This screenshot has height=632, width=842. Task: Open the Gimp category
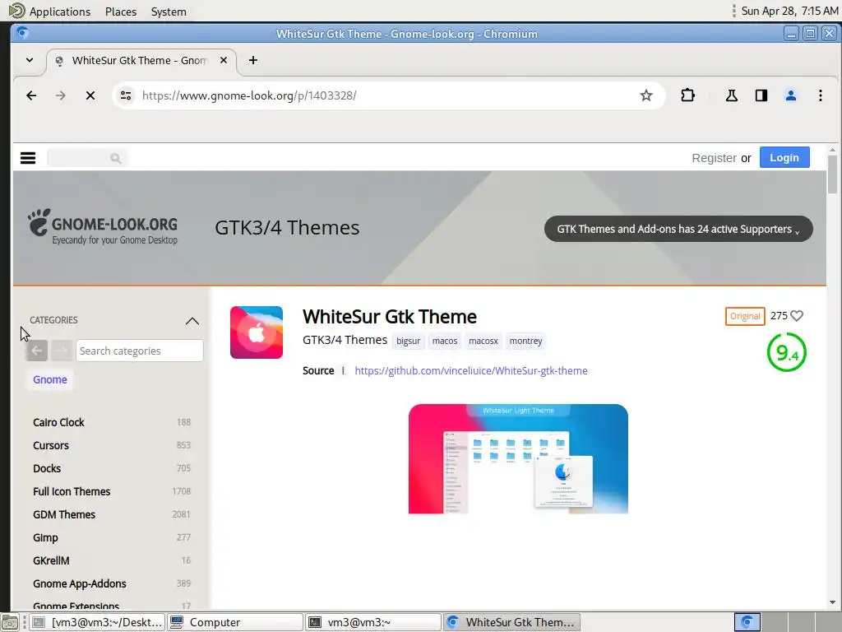[x=45, y=538]
